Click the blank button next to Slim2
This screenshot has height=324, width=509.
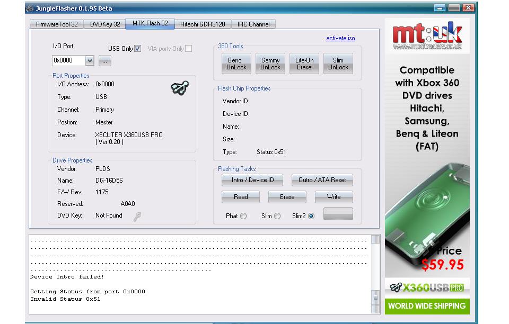tap(338, 214)
